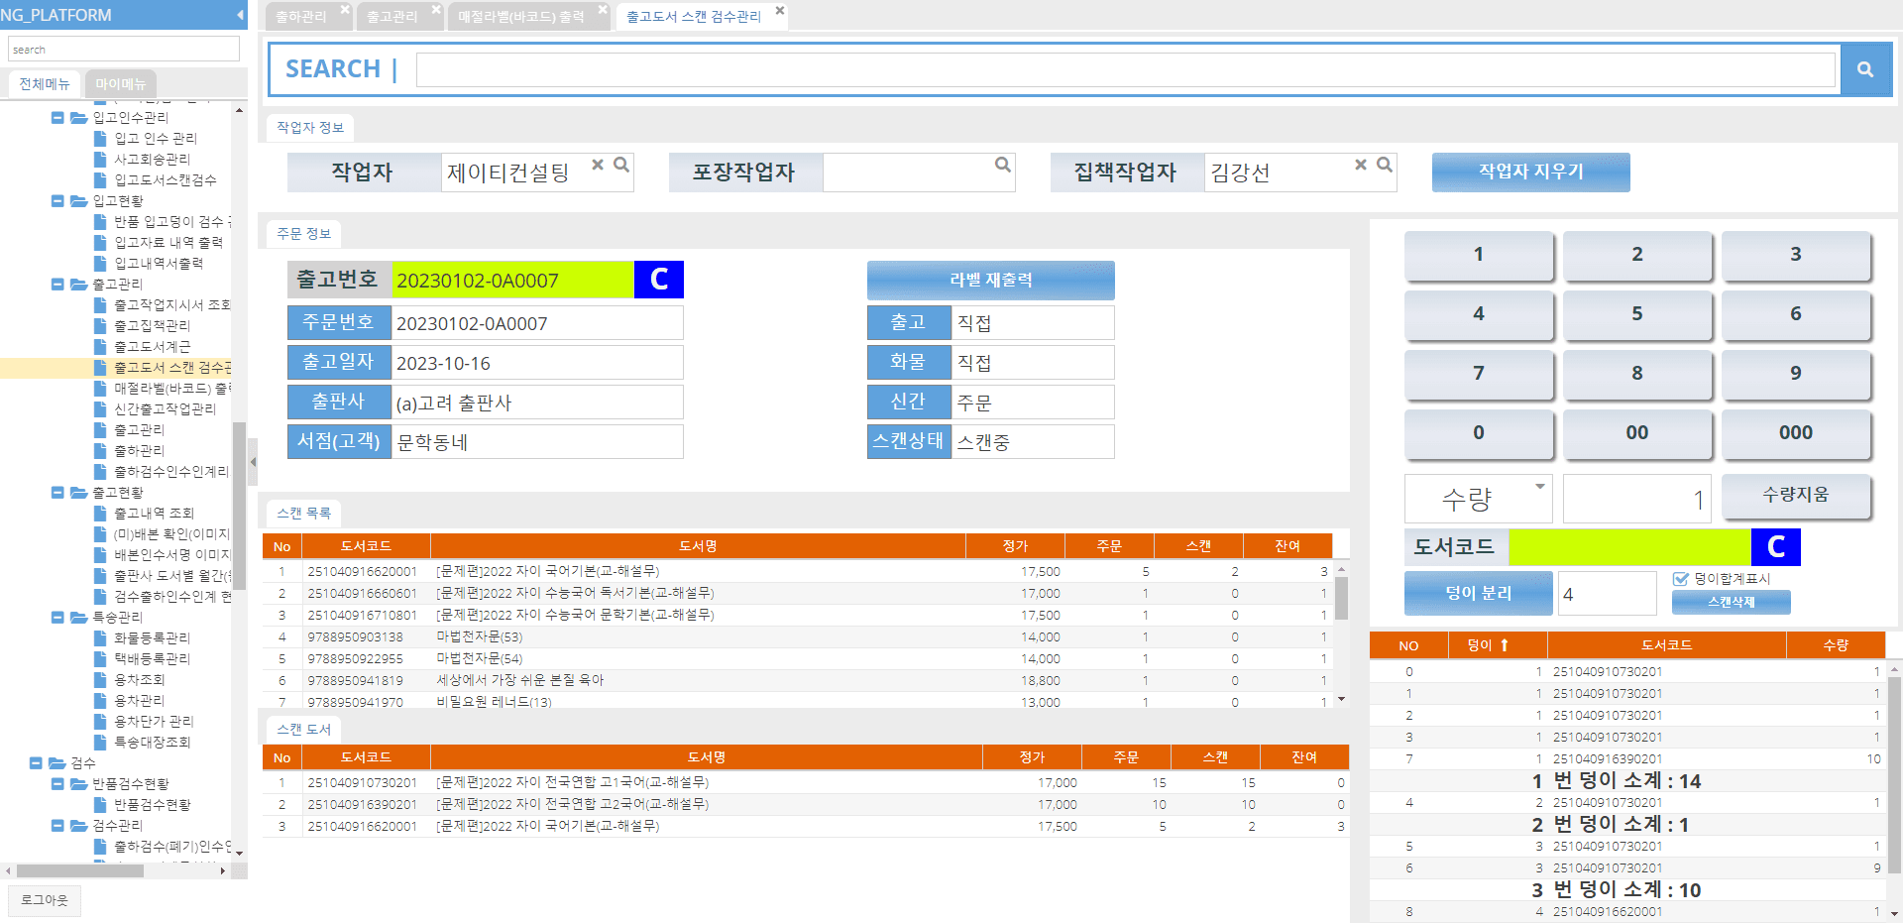The height and width of the screenshot is (923, 1903).
Task: Switch to the 마이메뉴 tab
Action: tap(120, 84)
